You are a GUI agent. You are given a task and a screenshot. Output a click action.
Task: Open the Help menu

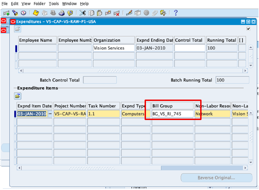(84, 3)
